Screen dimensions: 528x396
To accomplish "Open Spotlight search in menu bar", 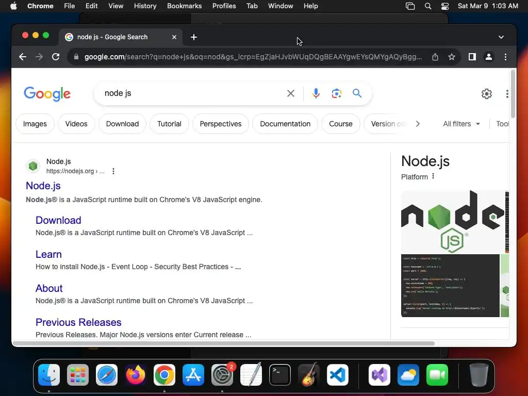I will (x=428, y=6).
